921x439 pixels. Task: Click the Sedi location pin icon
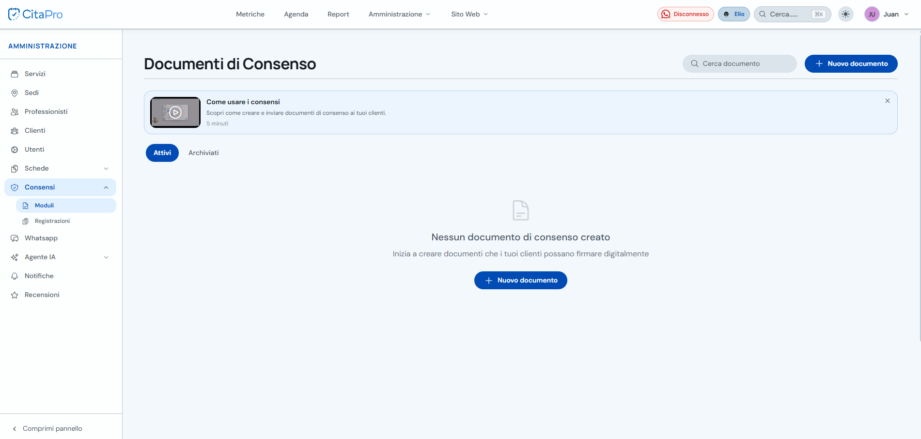(x=15, y=93)
